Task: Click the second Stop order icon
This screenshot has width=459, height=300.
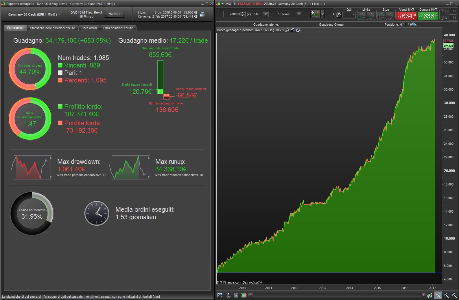Action: point(390,16)
